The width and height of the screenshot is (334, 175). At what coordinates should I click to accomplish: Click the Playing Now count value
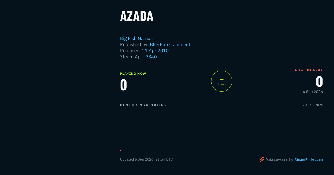[x=124, y=85]
